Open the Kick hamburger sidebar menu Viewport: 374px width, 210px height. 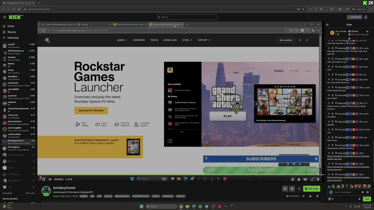point(4,17)
